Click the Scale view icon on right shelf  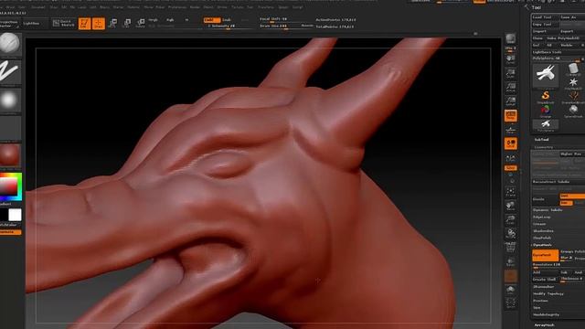(510, 219)
